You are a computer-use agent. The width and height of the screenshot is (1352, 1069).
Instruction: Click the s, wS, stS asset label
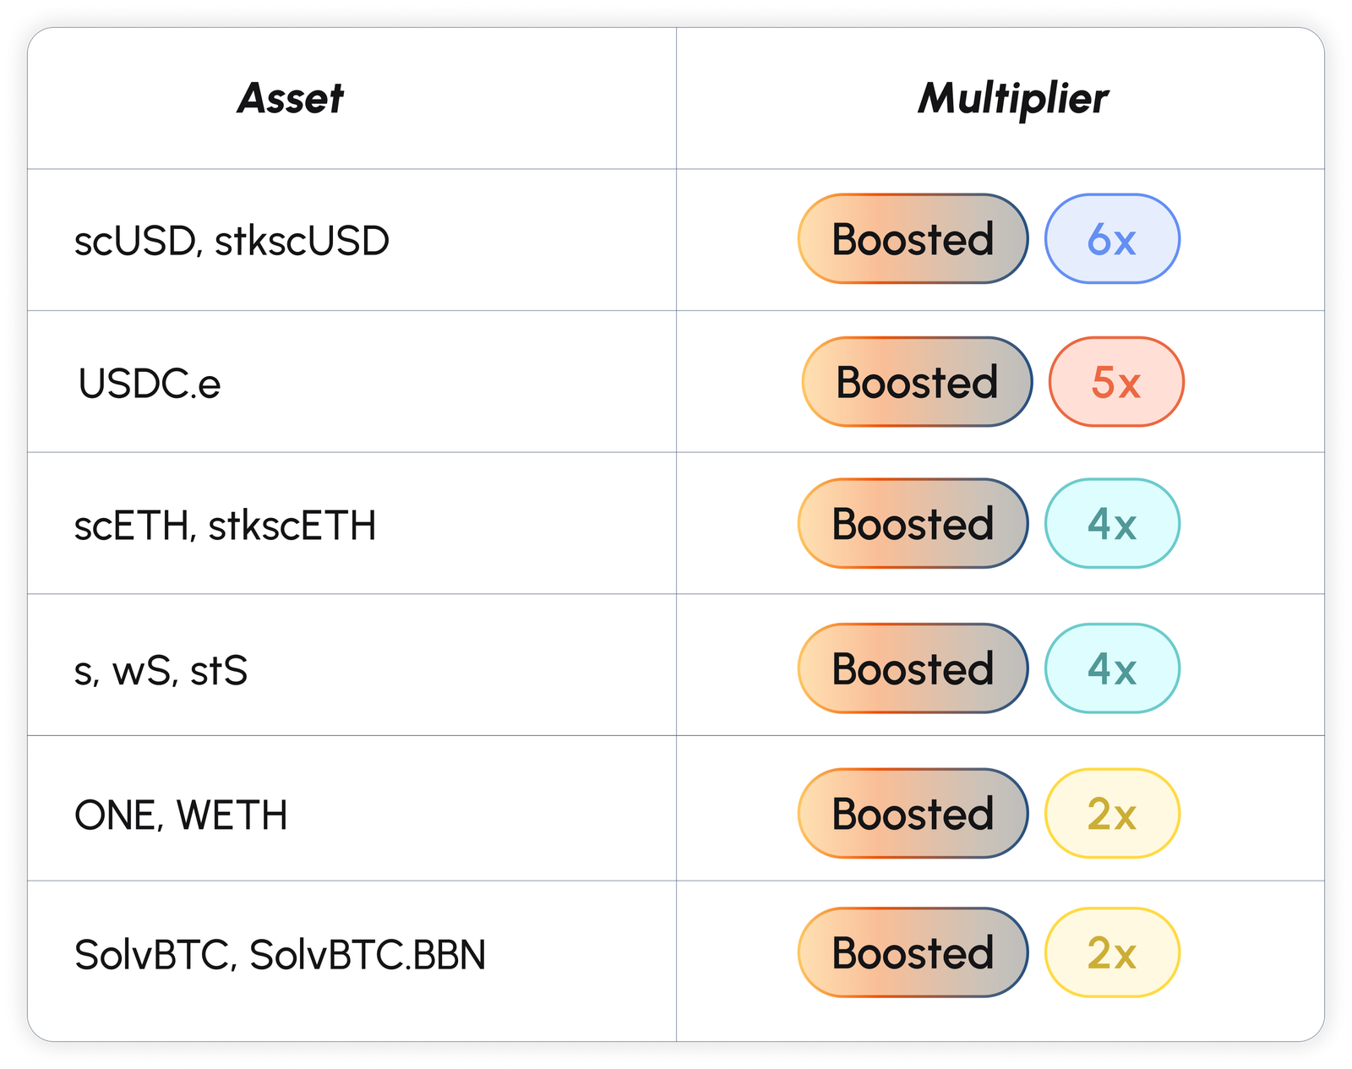pyautogui.click(x=161, y=671)
